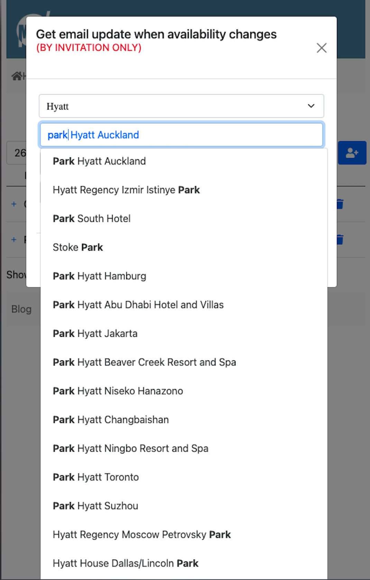The width and height of the screenshot is (370, 580).
Task: Expand the lower row's plus icon
Action: point(14,239)
